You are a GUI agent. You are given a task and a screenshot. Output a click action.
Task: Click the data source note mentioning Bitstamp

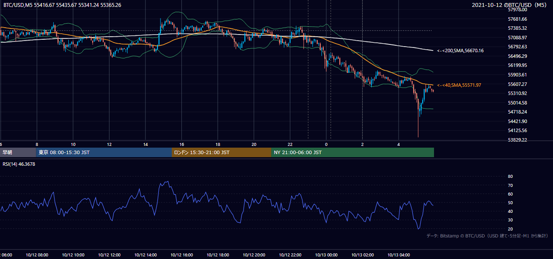pyautogui.click(x=487, y=236)
